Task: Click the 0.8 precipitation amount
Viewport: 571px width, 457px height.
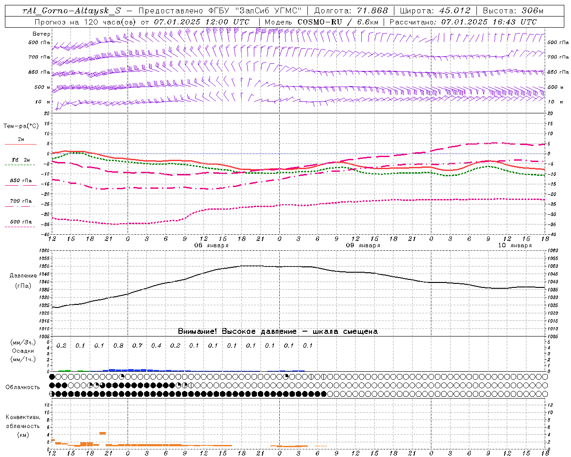Action: [x=118, y=345]
